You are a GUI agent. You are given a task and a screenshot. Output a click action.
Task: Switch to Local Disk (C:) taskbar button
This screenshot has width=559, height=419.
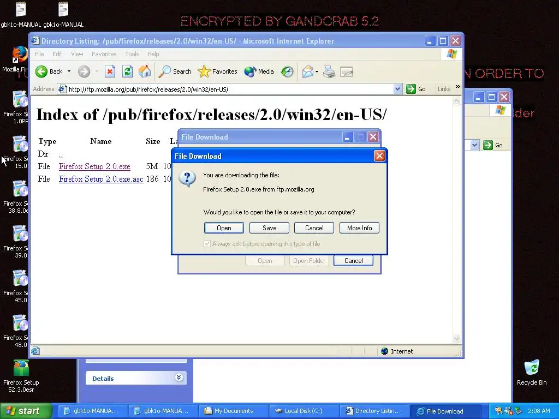pyautogui.click(x=303, y=411)
